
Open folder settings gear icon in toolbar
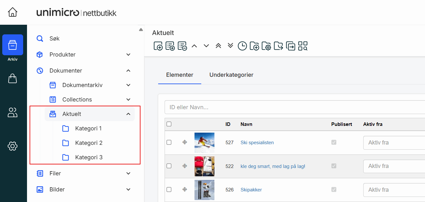tap(266, 46)
